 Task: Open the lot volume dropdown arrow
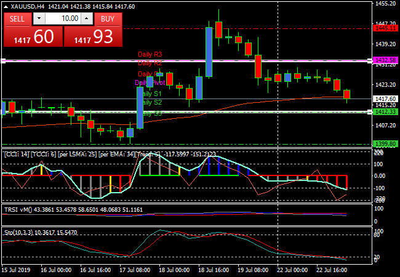coord(39,18)
